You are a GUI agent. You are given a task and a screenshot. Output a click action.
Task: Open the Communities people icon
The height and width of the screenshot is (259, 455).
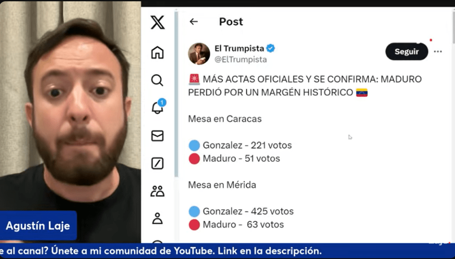[x=157, y=191]
